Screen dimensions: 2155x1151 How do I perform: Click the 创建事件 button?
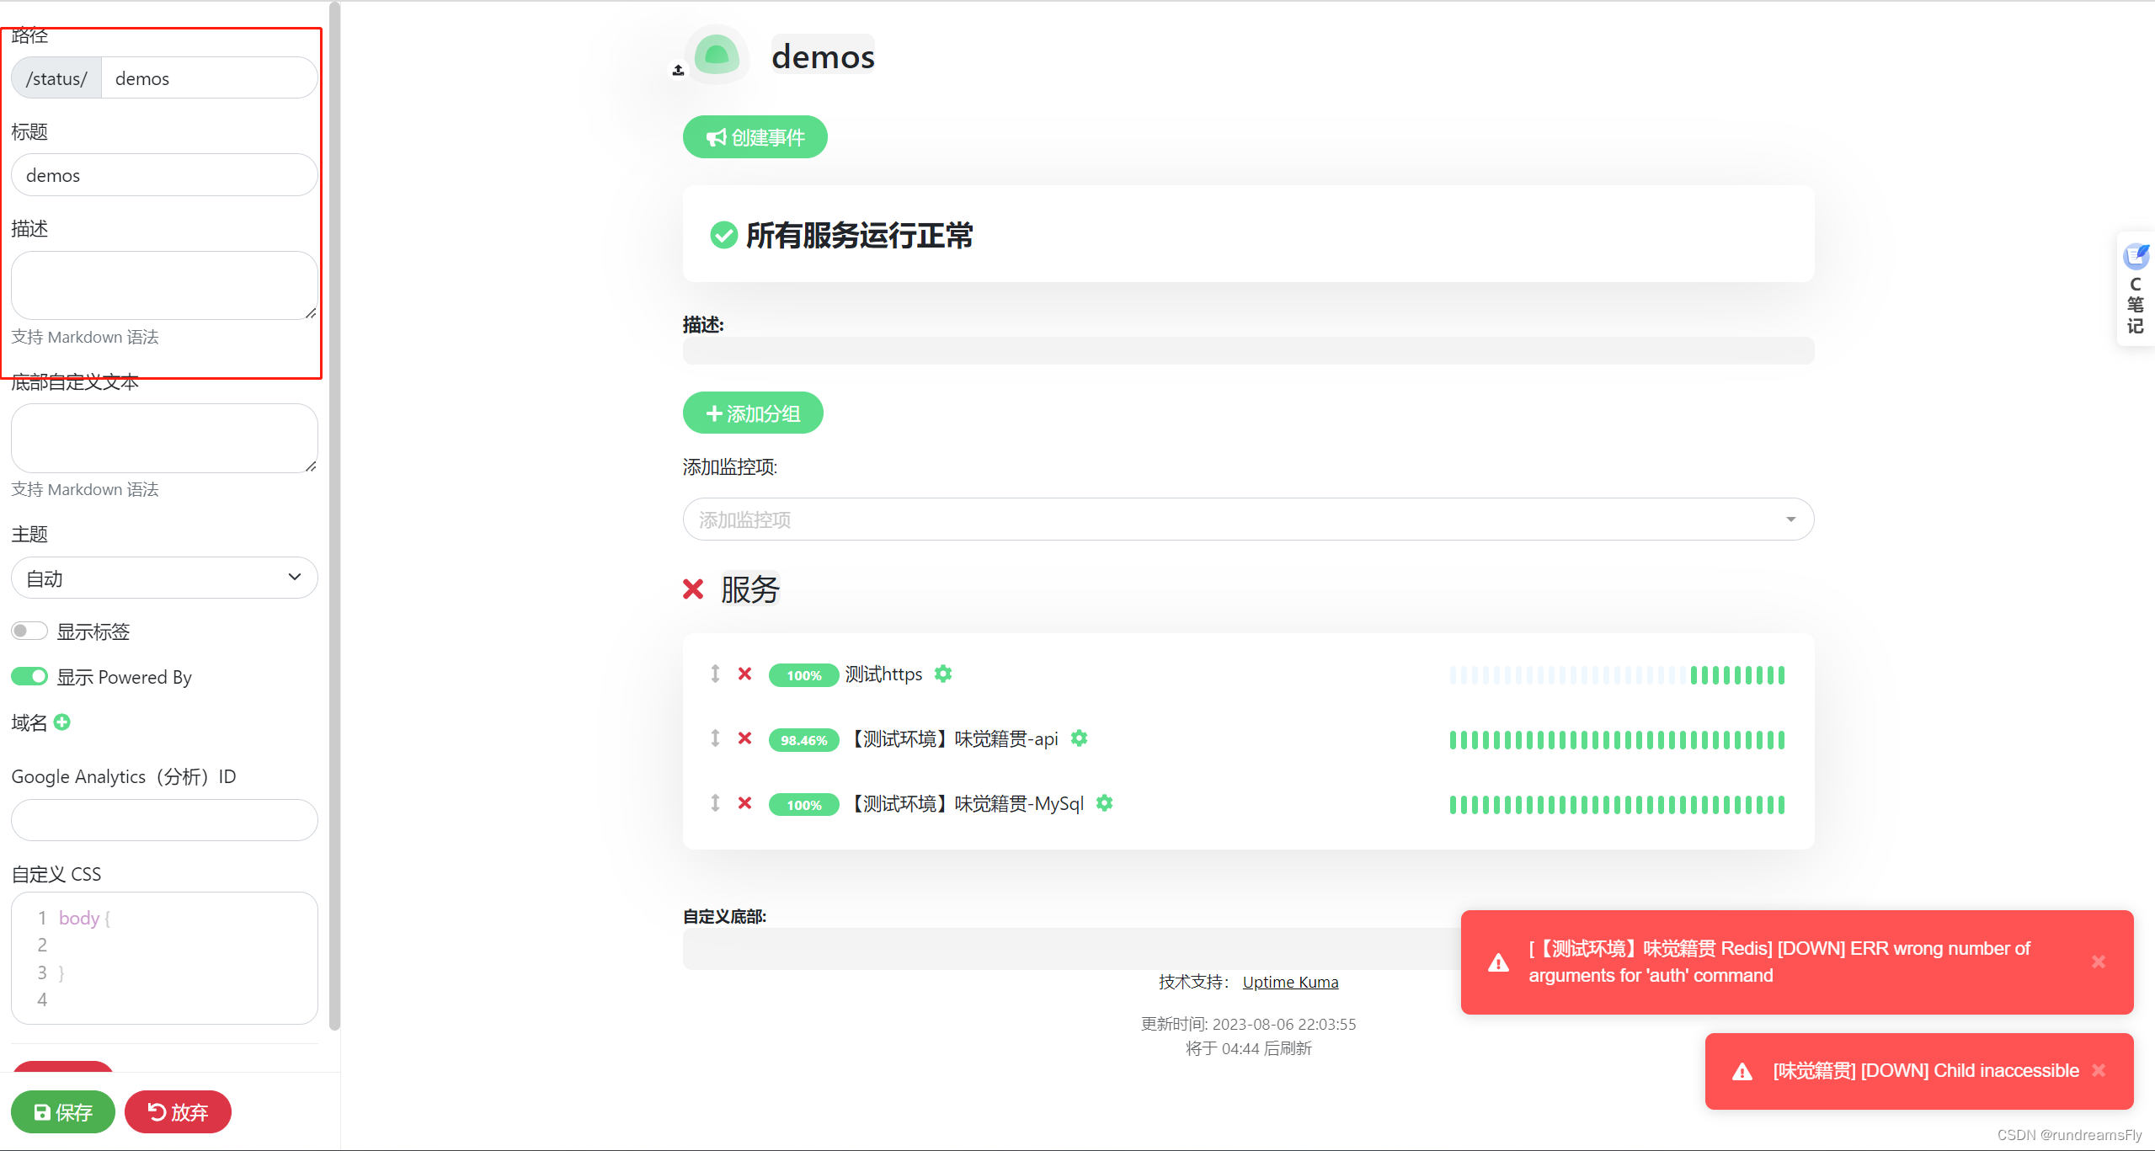[x=755, y=137]
